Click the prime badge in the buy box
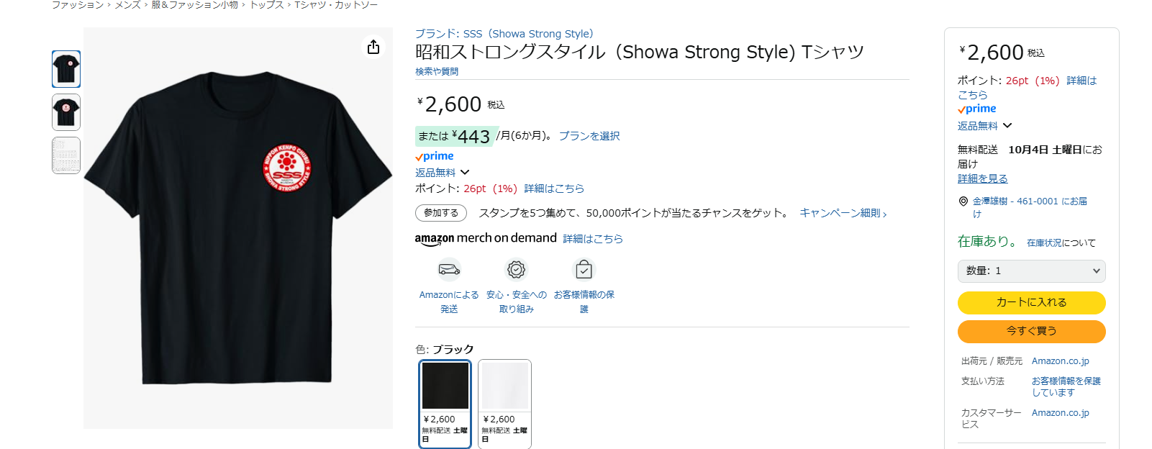The image size is (1152, 449). (976, 108)
